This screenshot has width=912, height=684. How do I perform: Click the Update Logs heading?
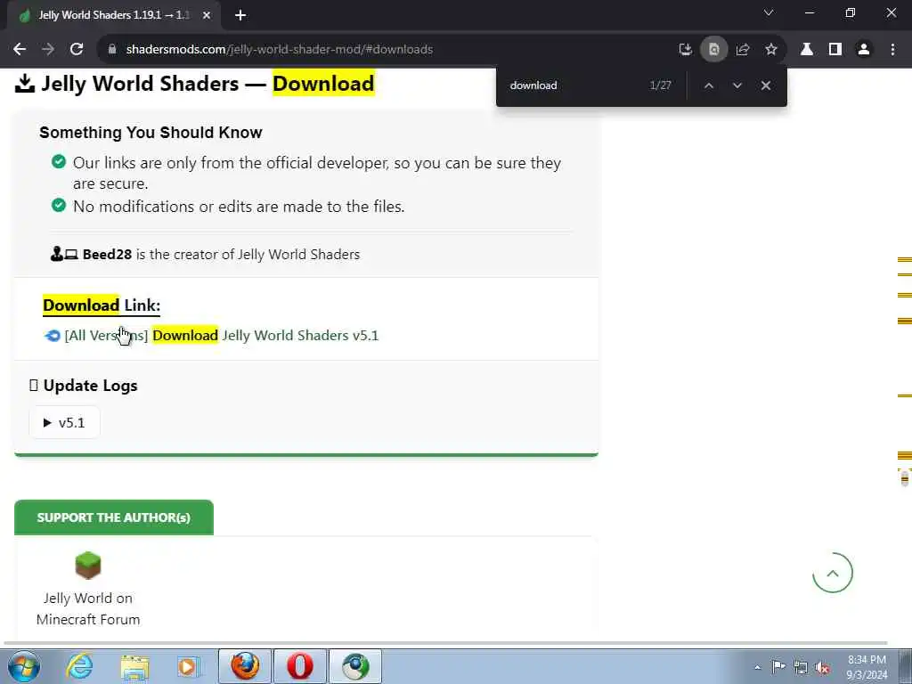[90, 386]
